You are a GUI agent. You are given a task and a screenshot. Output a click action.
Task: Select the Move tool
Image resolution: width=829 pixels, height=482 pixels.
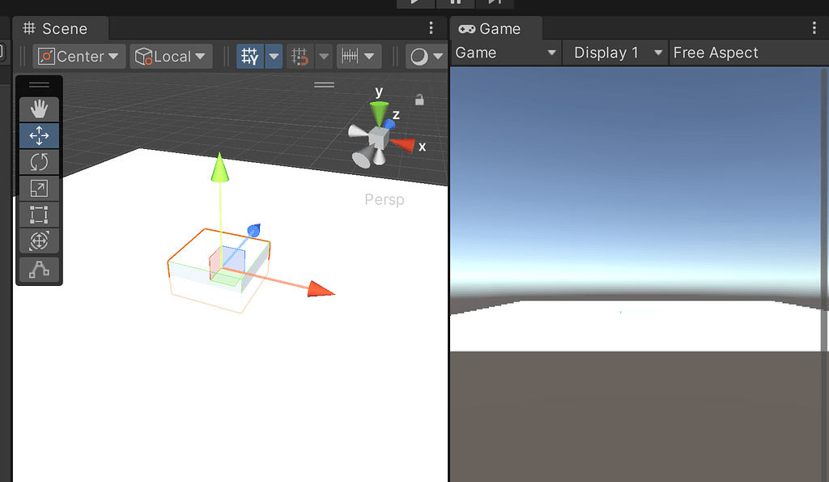coord(39,135)
